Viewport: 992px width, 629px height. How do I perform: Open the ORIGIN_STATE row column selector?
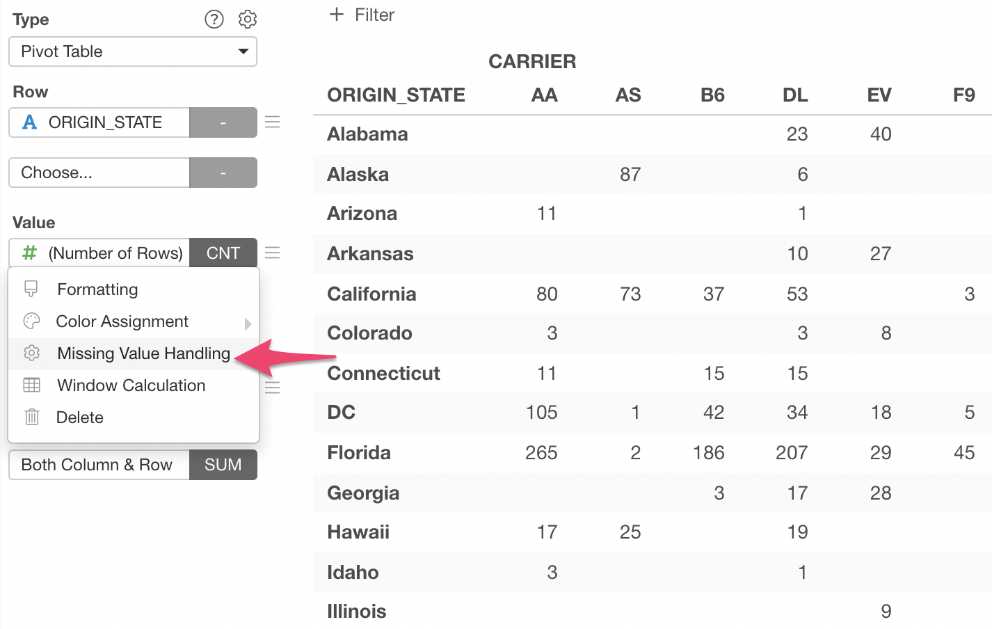pyautogui.click(x=99, y=122)
